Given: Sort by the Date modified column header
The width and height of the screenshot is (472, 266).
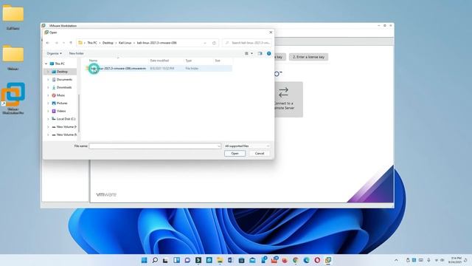Looking at the screenshot, I should (x=159, y=61).
